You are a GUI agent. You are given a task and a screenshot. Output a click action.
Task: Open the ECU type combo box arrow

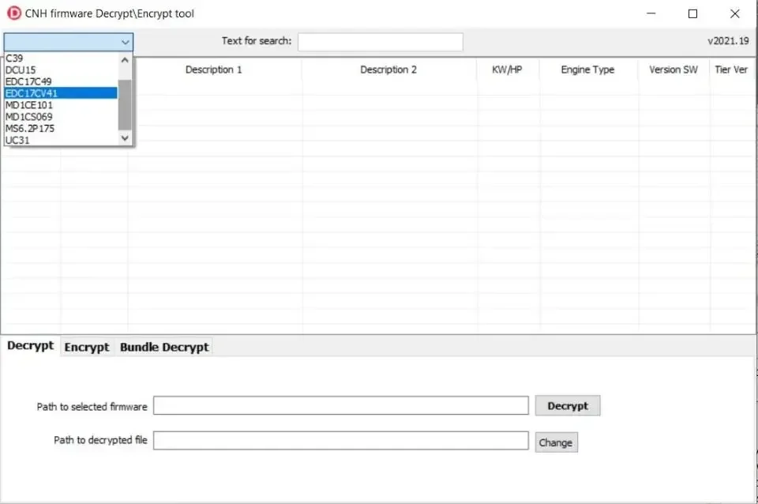click(x=125, y=42)
